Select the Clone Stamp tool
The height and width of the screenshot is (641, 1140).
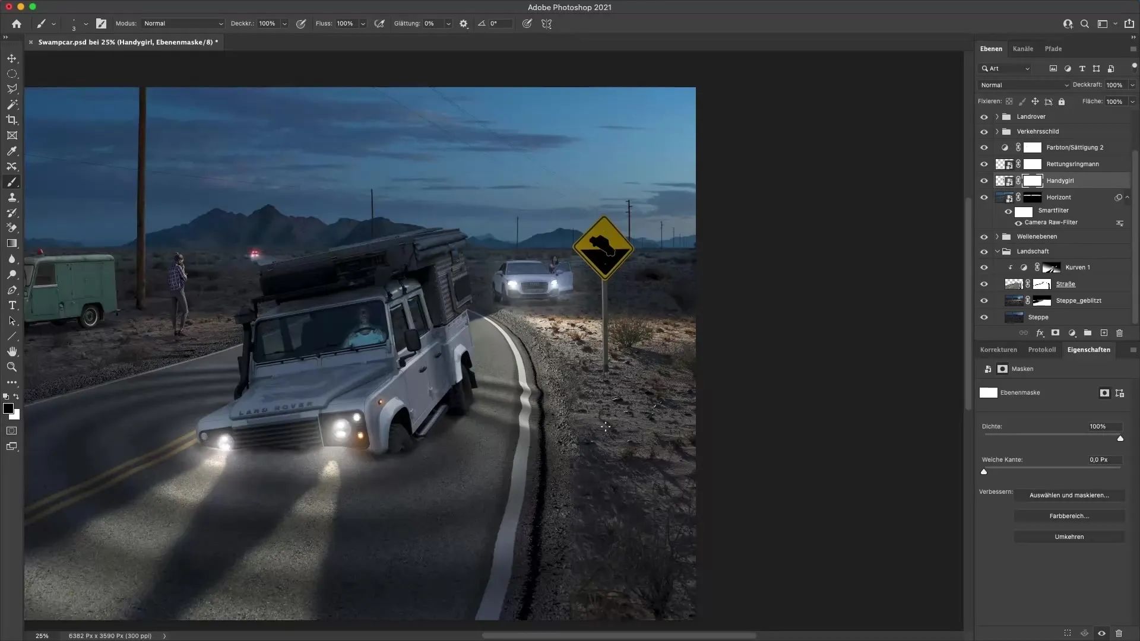pyautogui.click(x=12, y=198)
